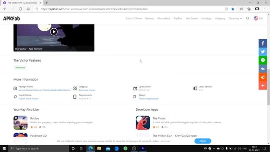270x152 pixels.
Task: Open Mail app from taskbar
Action: pos(108,148)
